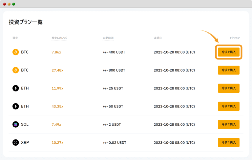Click the +/- 800 USDT range cell
The width and height of the screenshot is (252, 160).
pyautogui.click(x=114, y=70)
